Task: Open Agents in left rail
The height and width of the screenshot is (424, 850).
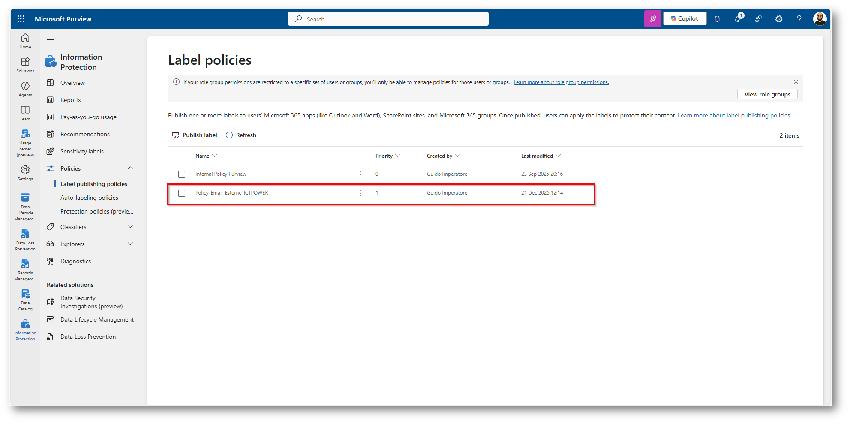Action: 25,89
